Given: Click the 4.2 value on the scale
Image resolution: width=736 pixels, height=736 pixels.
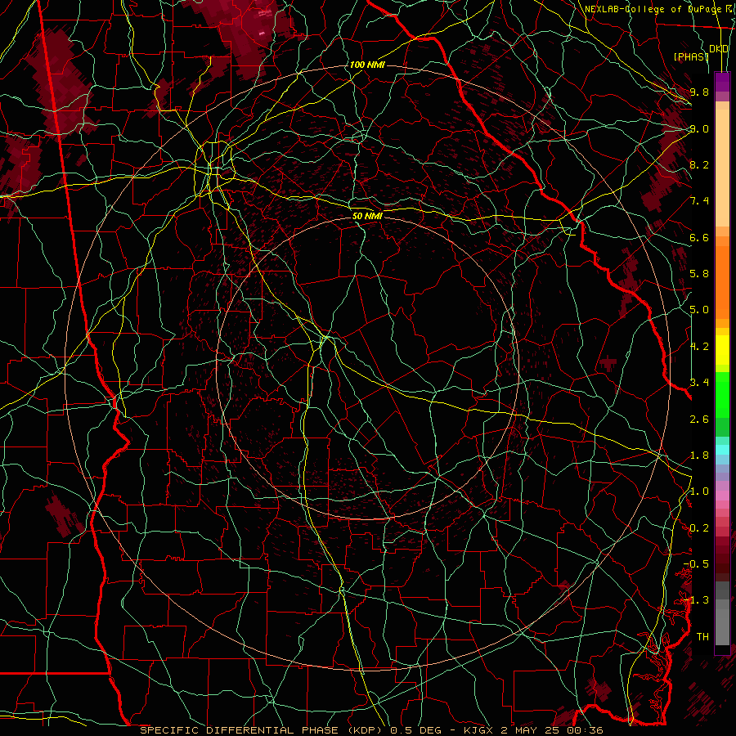Looking at the screenshot, I should click(699, 347).
